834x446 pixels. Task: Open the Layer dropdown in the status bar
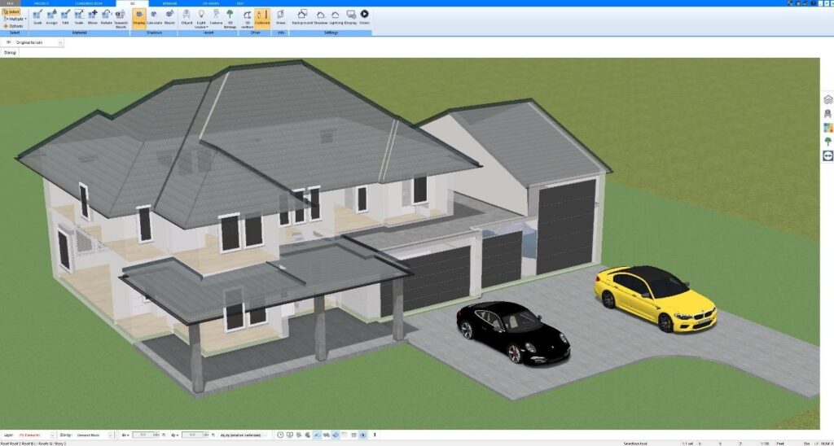(53, 435)
